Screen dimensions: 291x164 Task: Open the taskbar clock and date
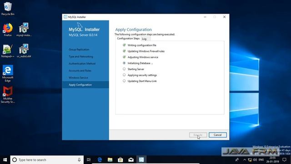tap(273, 160)
